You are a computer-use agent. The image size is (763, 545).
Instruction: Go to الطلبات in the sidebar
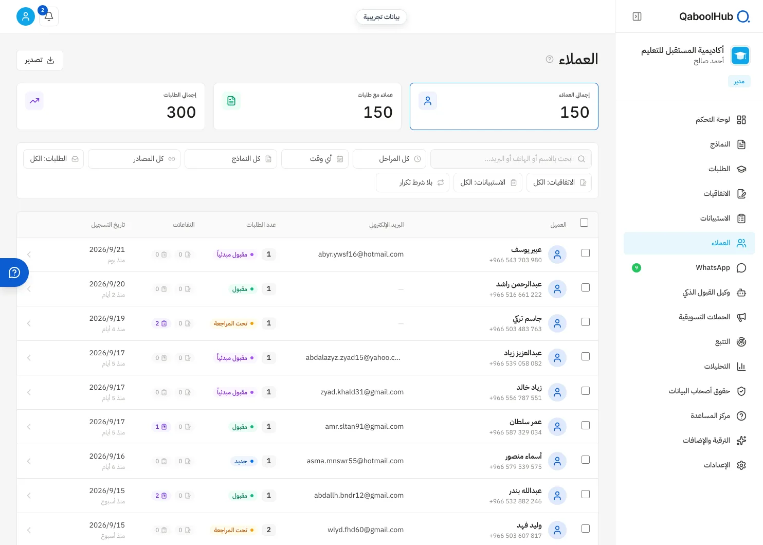689,169
